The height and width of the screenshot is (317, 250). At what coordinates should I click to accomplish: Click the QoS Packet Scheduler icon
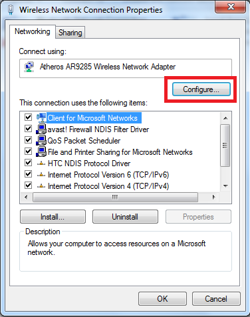(x=41, y=140)
